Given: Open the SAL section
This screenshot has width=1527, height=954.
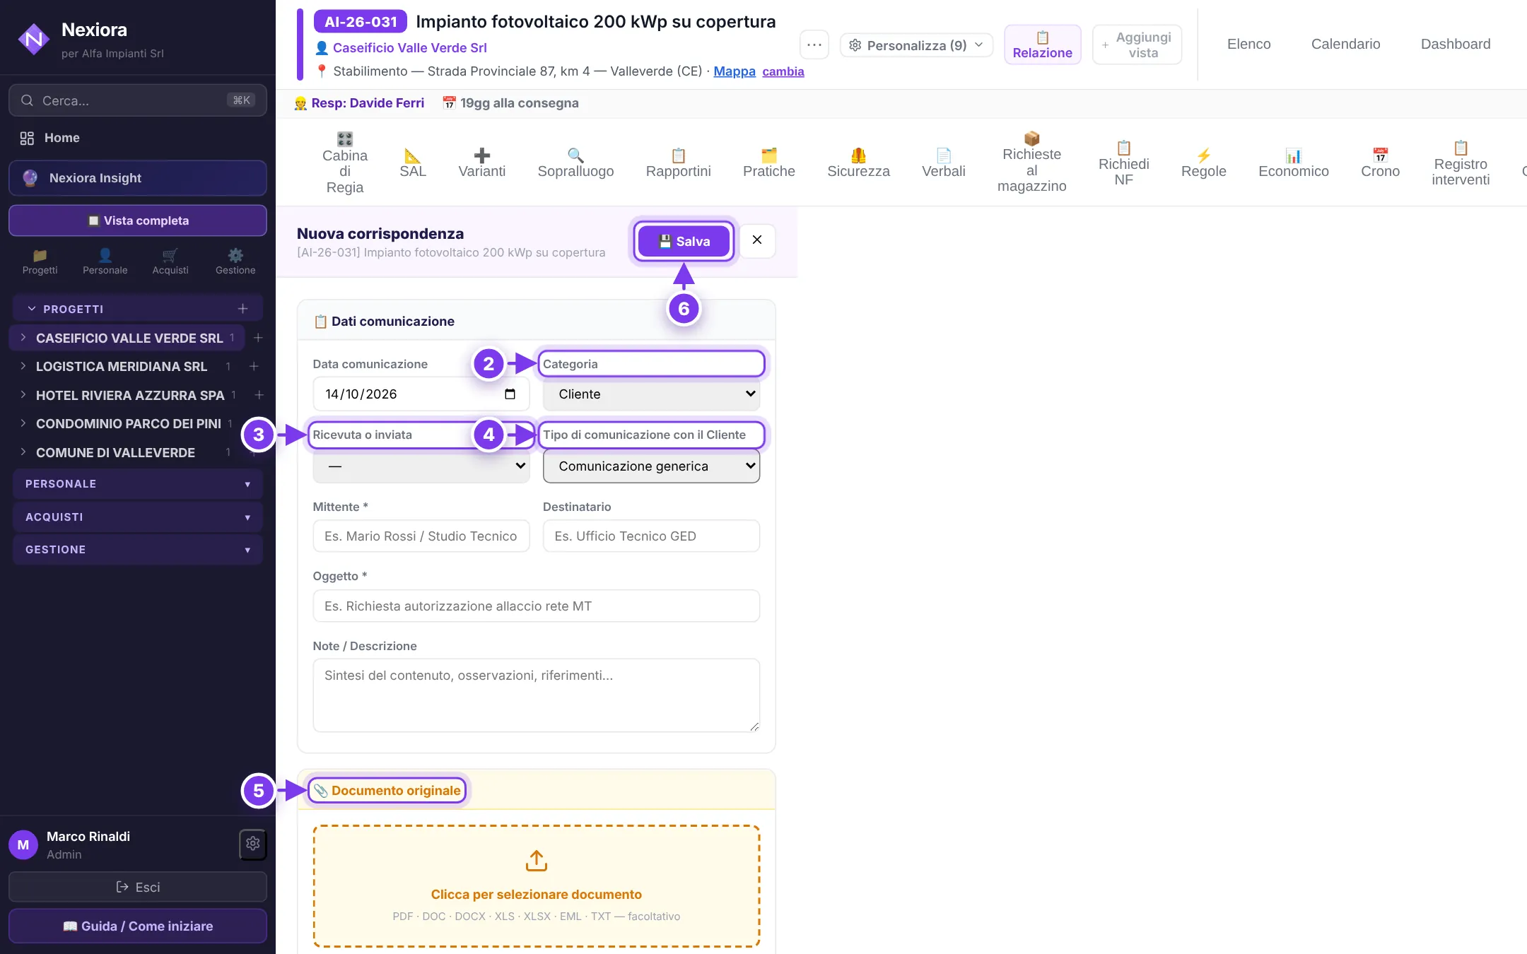Looking at the screenshot, I should 413,163.
